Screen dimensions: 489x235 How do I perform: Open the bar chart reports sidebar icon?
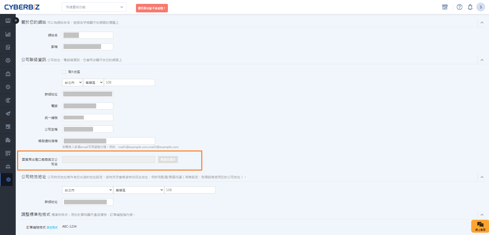click(x=8, y=34)
